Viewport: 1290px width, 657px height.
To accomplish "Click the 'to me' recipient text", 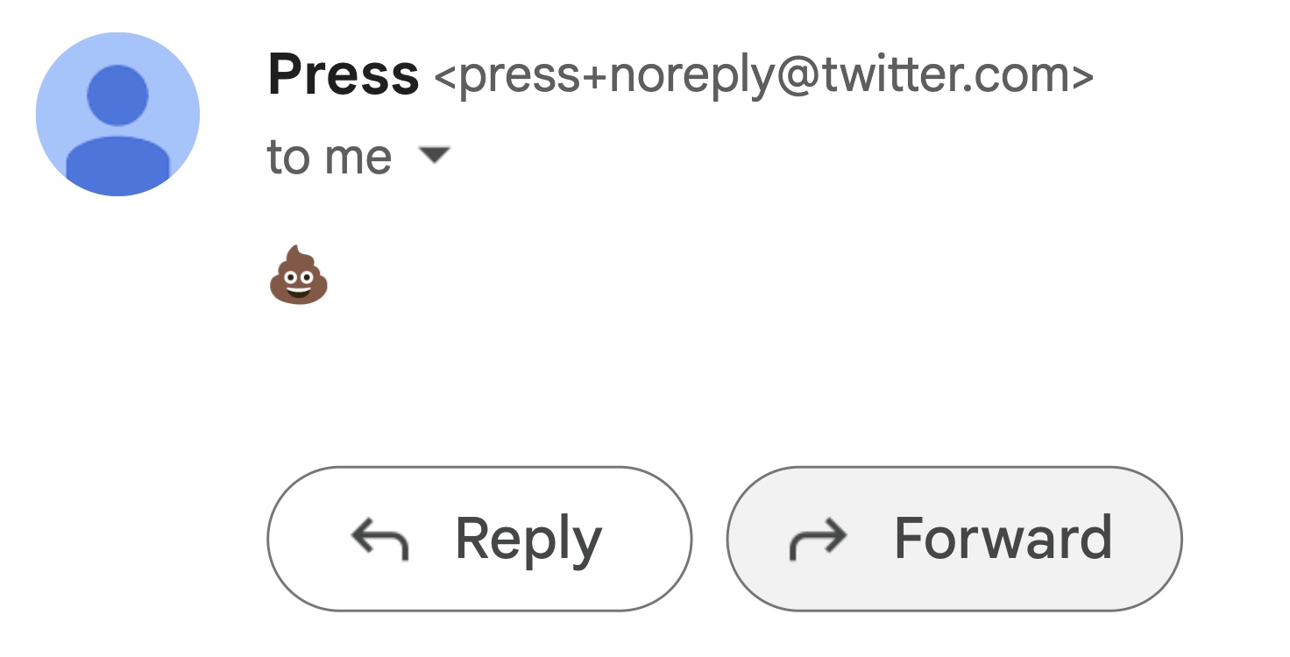I will [x=330, y=158].
